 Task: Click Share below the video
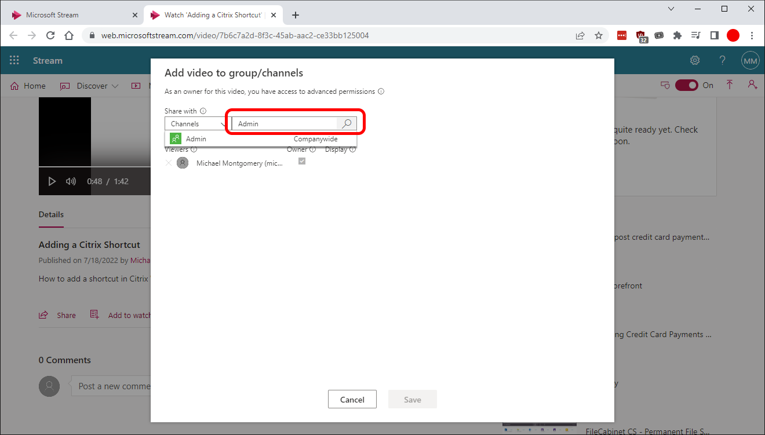pos(57,315)
